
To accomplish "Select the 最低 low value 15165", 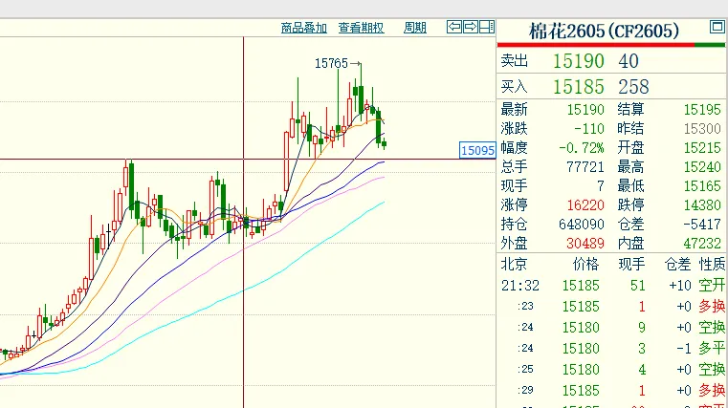I will click(702, 186).
